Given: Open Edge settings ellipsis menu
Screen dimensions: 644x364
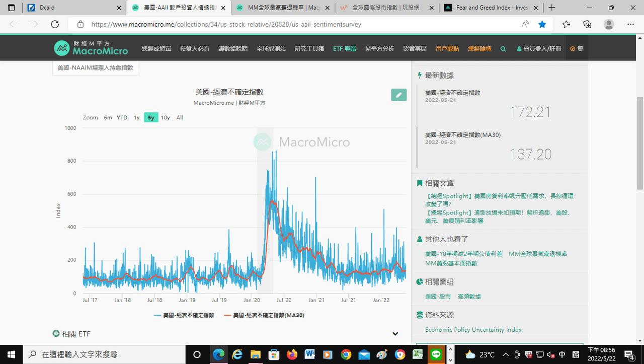Looking at the screenshot, I should coord(630,24).
